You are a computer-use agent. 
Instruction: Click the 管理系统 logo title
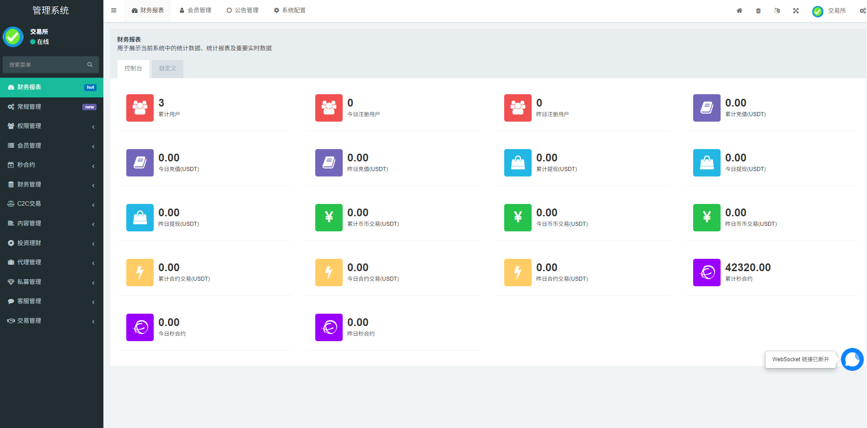point(51,10)
